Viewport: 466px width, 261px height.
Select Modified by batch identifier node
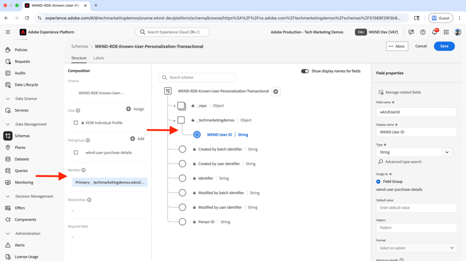[x=183, y=193]
